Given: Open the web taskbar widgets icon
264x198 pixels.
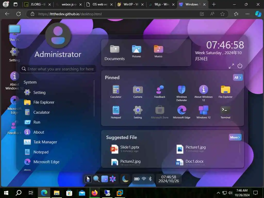Looking at the screenshot, I should click(x=105, y=179).
